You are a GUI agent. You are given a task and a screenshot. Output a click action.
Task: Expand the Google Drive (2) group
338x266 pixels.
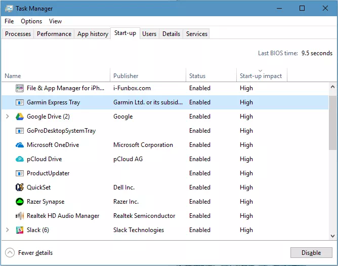click(7, 117)
